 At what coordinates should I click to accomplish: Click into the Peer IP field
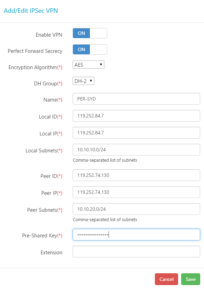(x=136, y=192)
